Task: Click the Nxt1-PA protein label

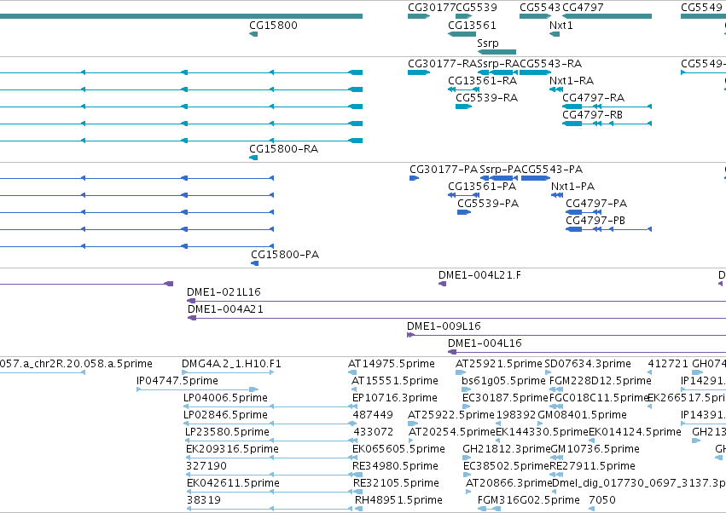Action: pyautogui.click(x=572, y=187)
